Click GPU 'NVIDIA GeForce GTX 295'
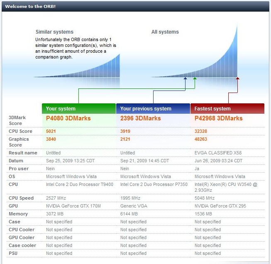The height and width of the screenshot is (264, 271). point(220,206)
